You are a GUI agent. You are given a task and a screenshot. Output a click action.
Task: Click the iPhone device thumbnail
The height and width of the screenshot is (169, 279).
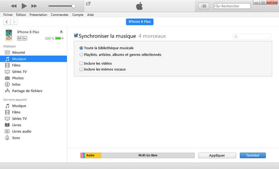[9, 35]
